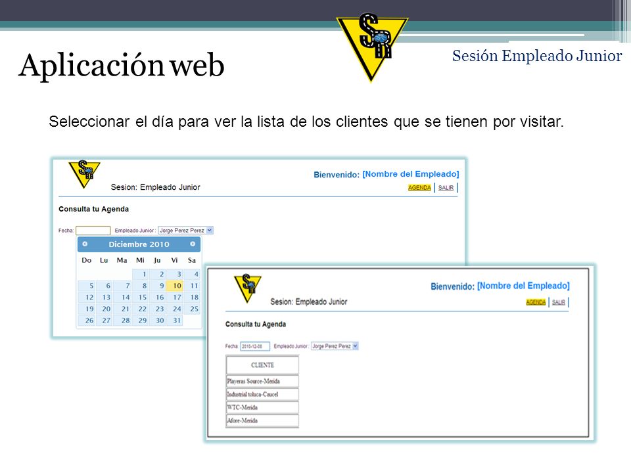Click the 'Industrial toluca-Caucel' client row
This screenshot has width=631, height=473.
(x=262, y=394)
